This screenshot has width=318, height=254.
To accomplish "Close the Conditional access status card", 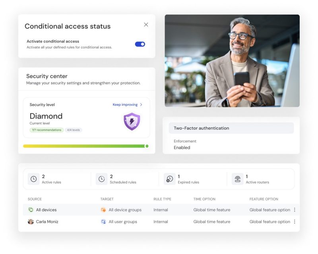I will pyautogui.click(x=146, y=25).
